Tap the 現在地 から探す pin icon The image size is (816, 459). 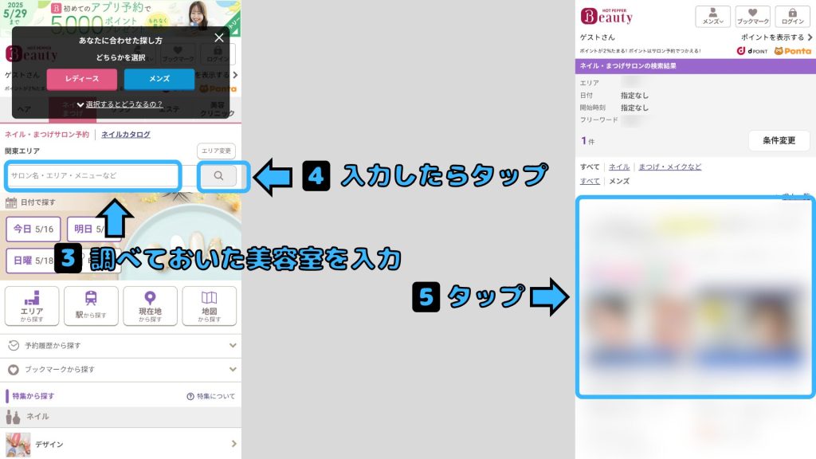[x=150, y=306]
